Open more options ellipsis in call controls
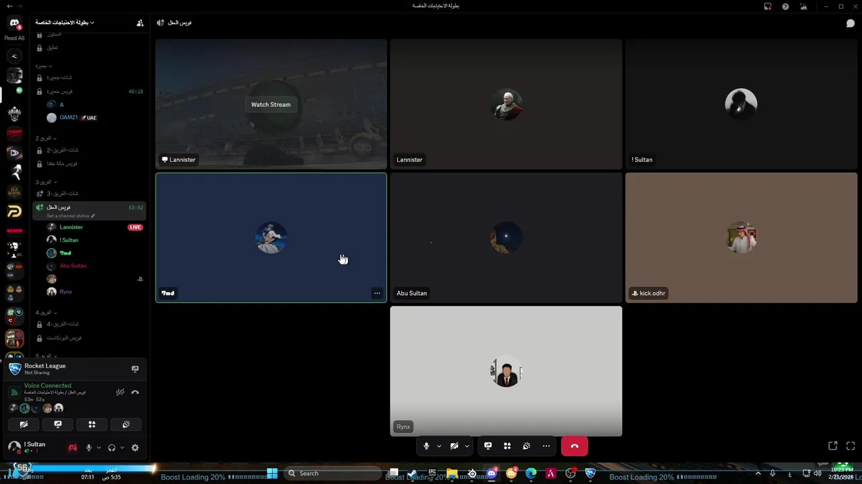This screenshot has height=484, width=862. click(x=546, y=446)
